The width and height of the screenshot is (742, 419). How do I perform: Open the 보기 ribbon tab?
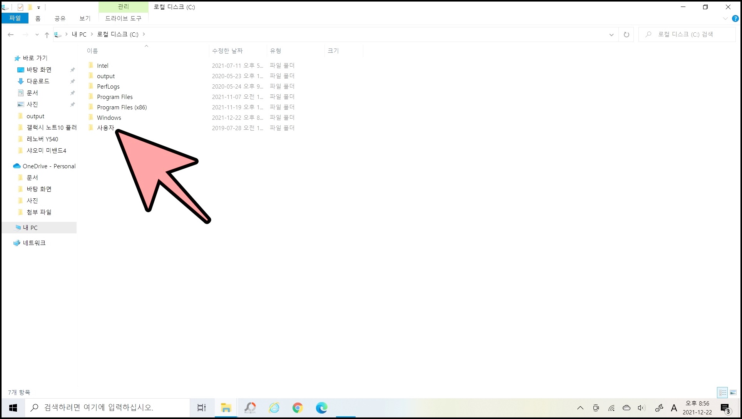(x=85, y=18)
